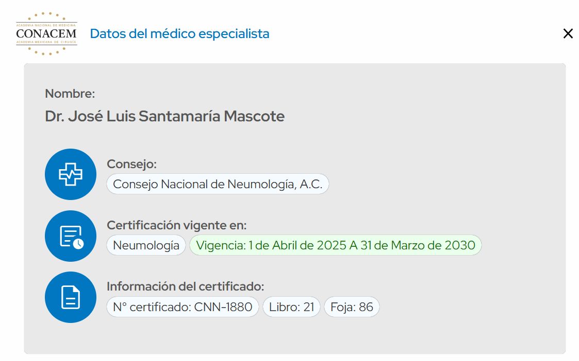Click the certificate document icon

(x=71, y=297)
